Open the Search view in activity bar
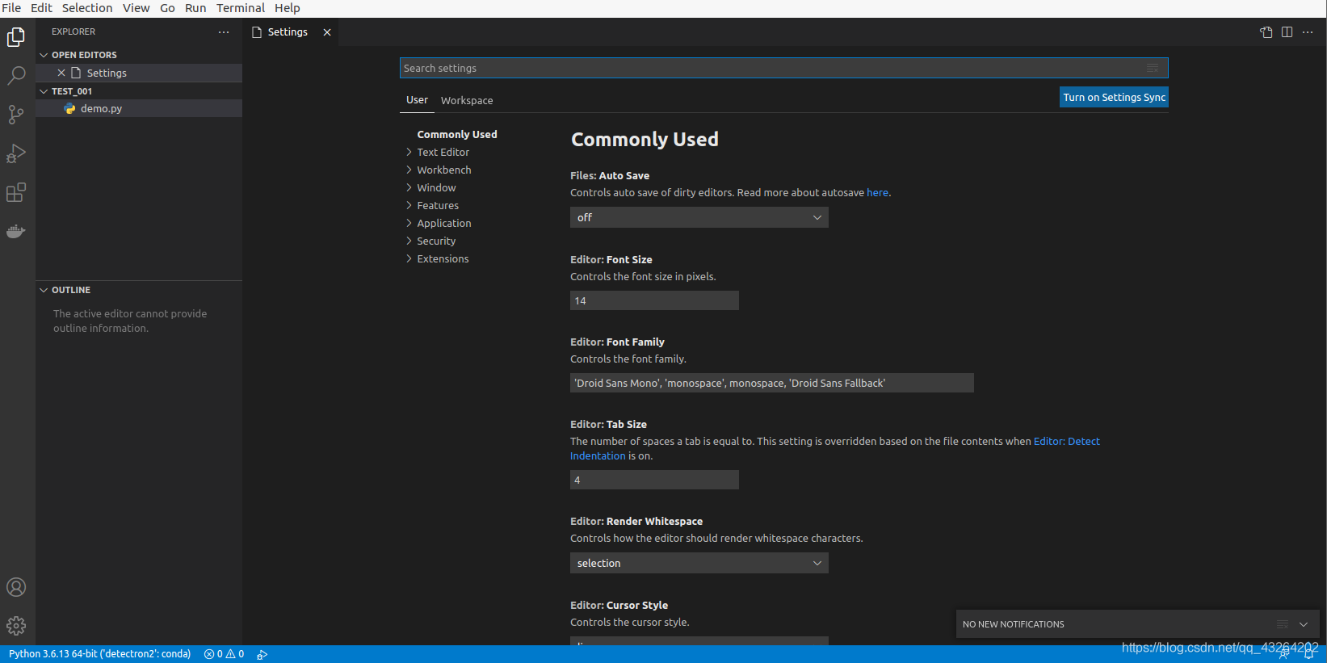 pyautogui.click(x=16, y=76)
